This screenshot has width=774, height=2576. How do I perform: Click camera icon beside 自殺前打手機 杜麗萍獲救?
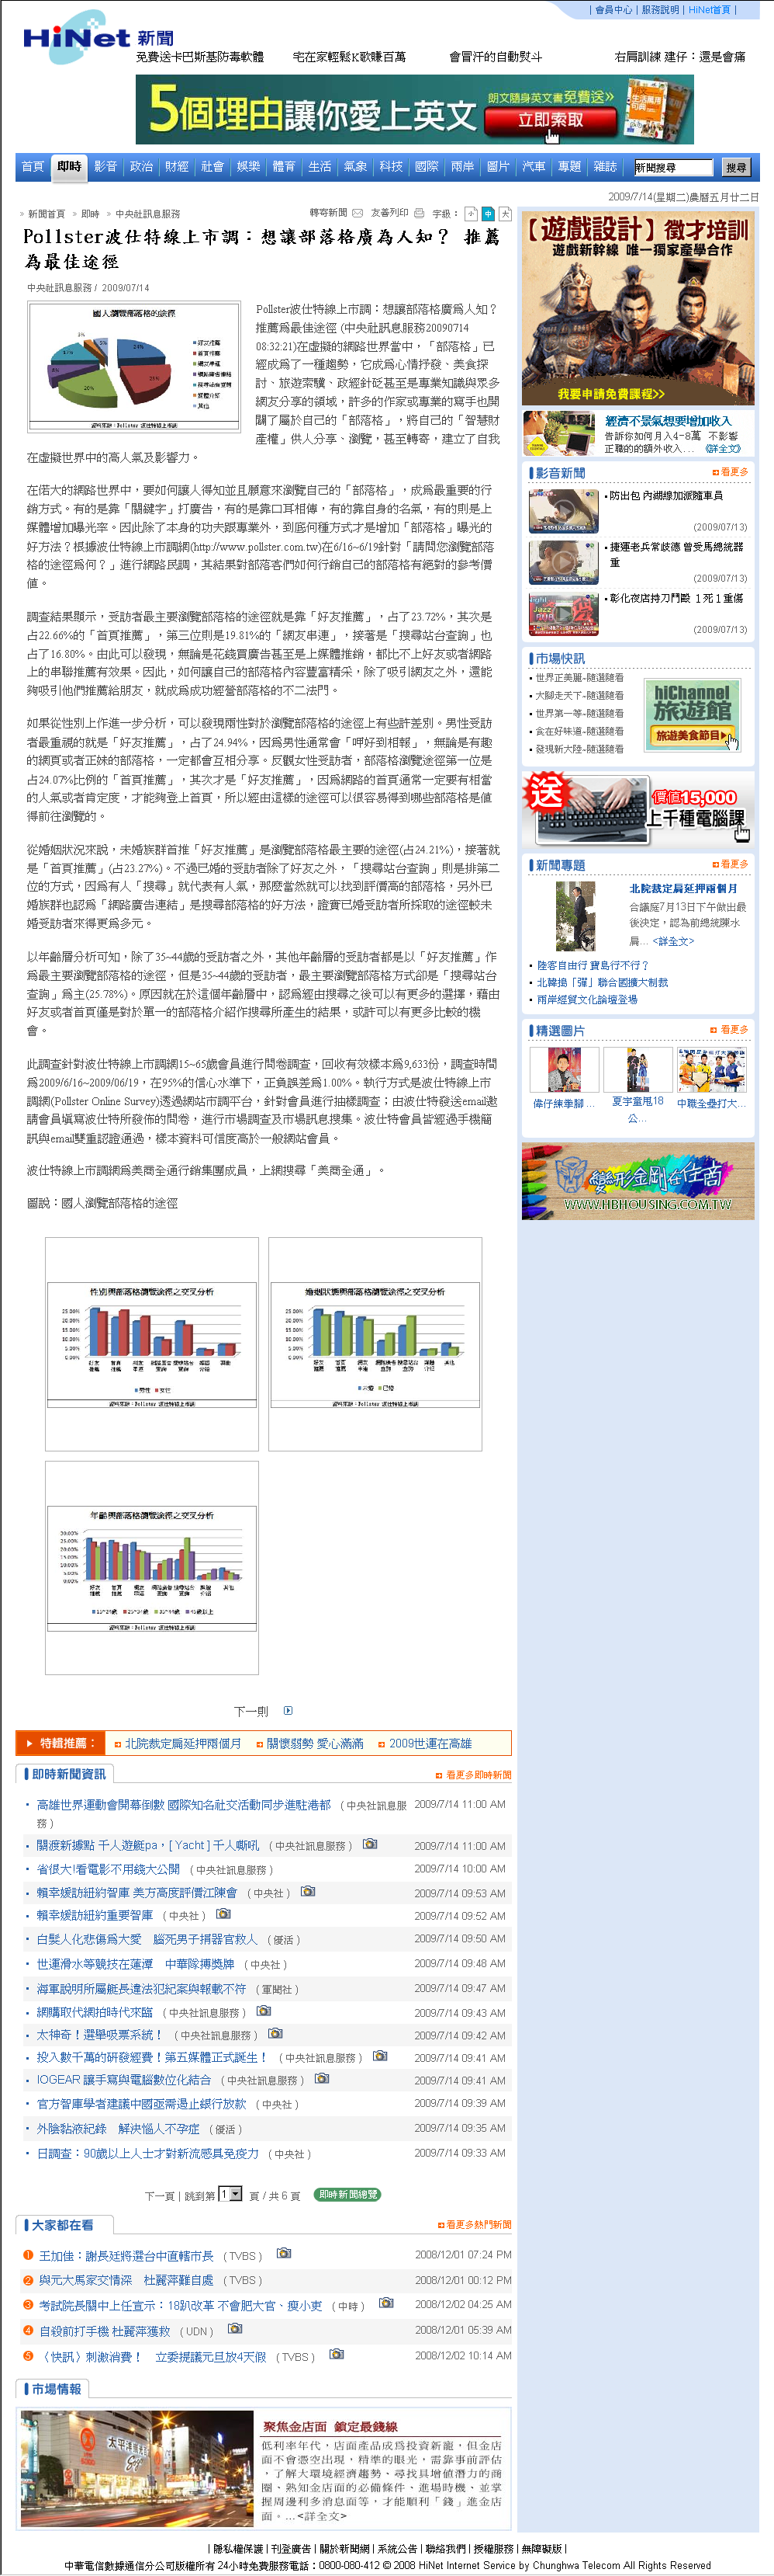235,2328
